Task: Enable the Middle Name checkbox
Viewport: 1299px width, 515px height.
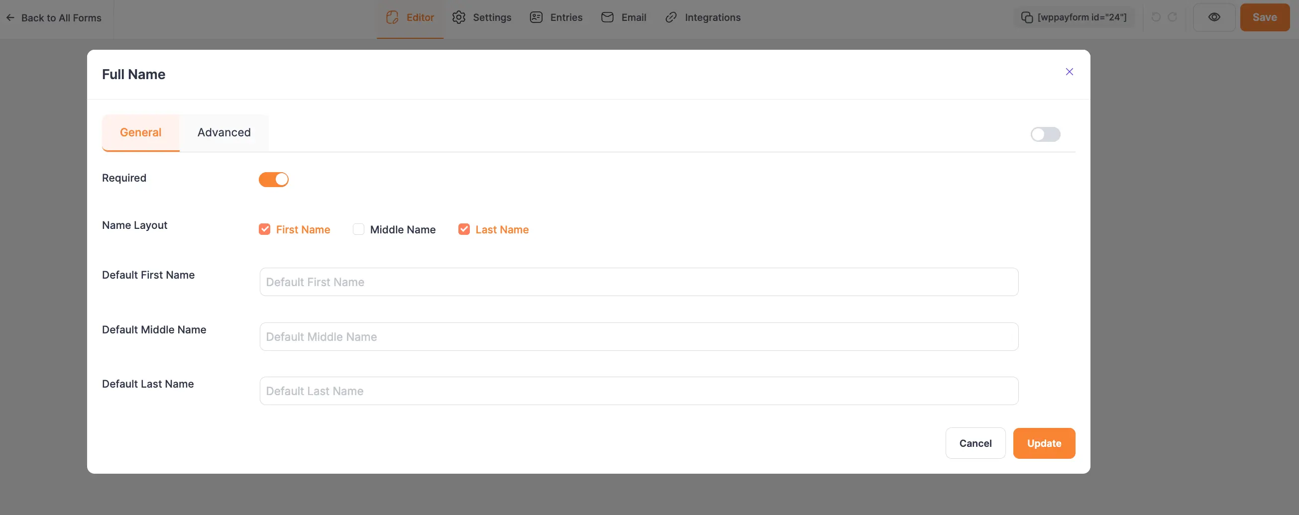Action: coord(358,229)
